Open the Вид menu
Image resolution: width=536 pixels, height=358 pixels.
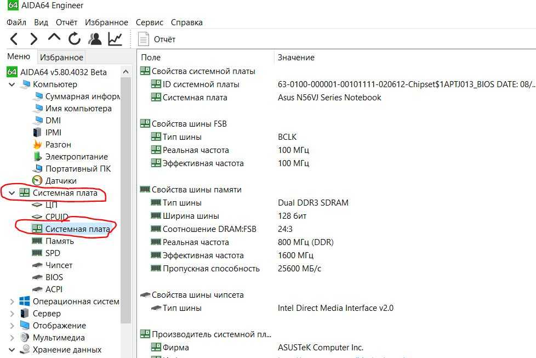click(x=41, y=22)
